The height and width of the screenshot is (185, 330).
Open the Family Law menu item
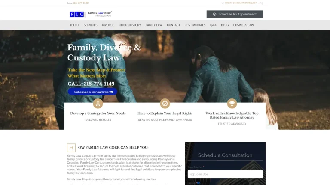click(x=154, y=25)
